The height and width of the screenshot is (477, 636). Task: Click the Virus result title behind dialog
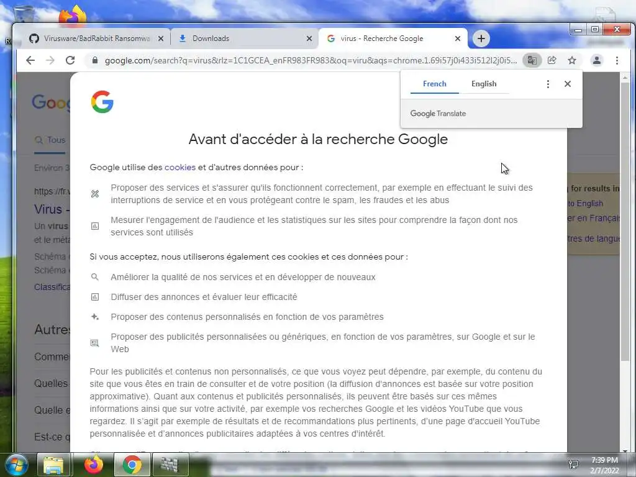52,209
